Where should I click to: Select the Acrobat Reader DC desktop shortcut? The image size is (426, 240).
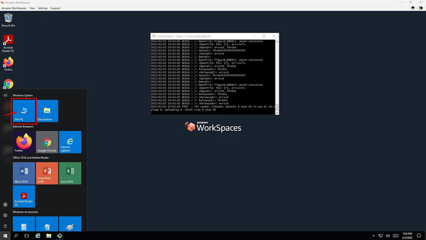8,43
